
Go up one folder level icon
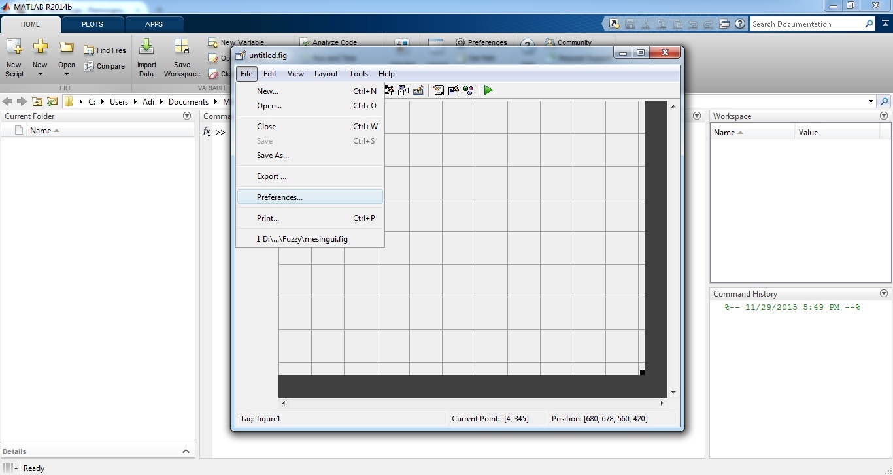(x=37, y=101)
